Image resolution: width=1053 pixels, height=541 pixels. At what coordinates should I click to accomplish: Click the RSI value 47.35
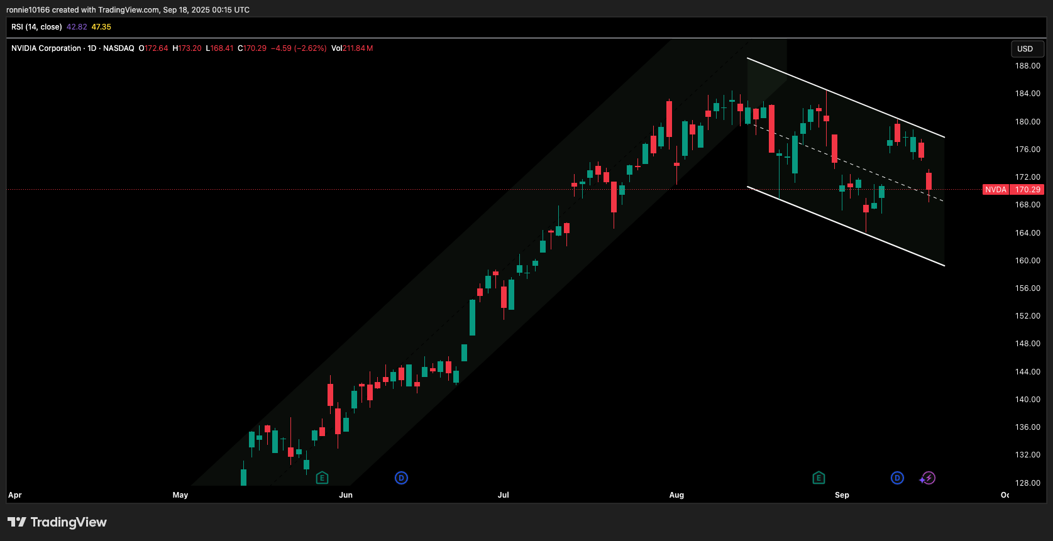[101, 27]
